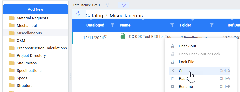This screenshot has width=240, height=92.
Task: Click the Add New button
Action: coord(36,9)
